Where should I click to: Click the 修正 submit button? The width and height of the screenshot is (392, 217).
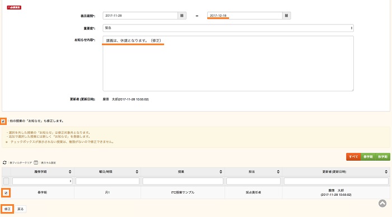(7, 209)
